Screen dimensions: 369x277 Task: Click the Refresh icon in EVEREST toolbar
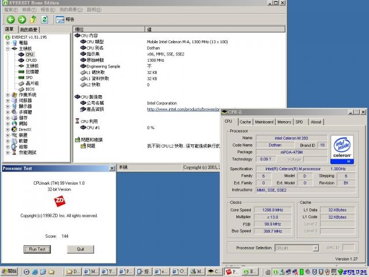click(x=44, y=20)
